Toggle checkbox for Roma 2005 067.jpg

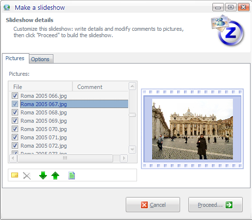pos(15,104)
